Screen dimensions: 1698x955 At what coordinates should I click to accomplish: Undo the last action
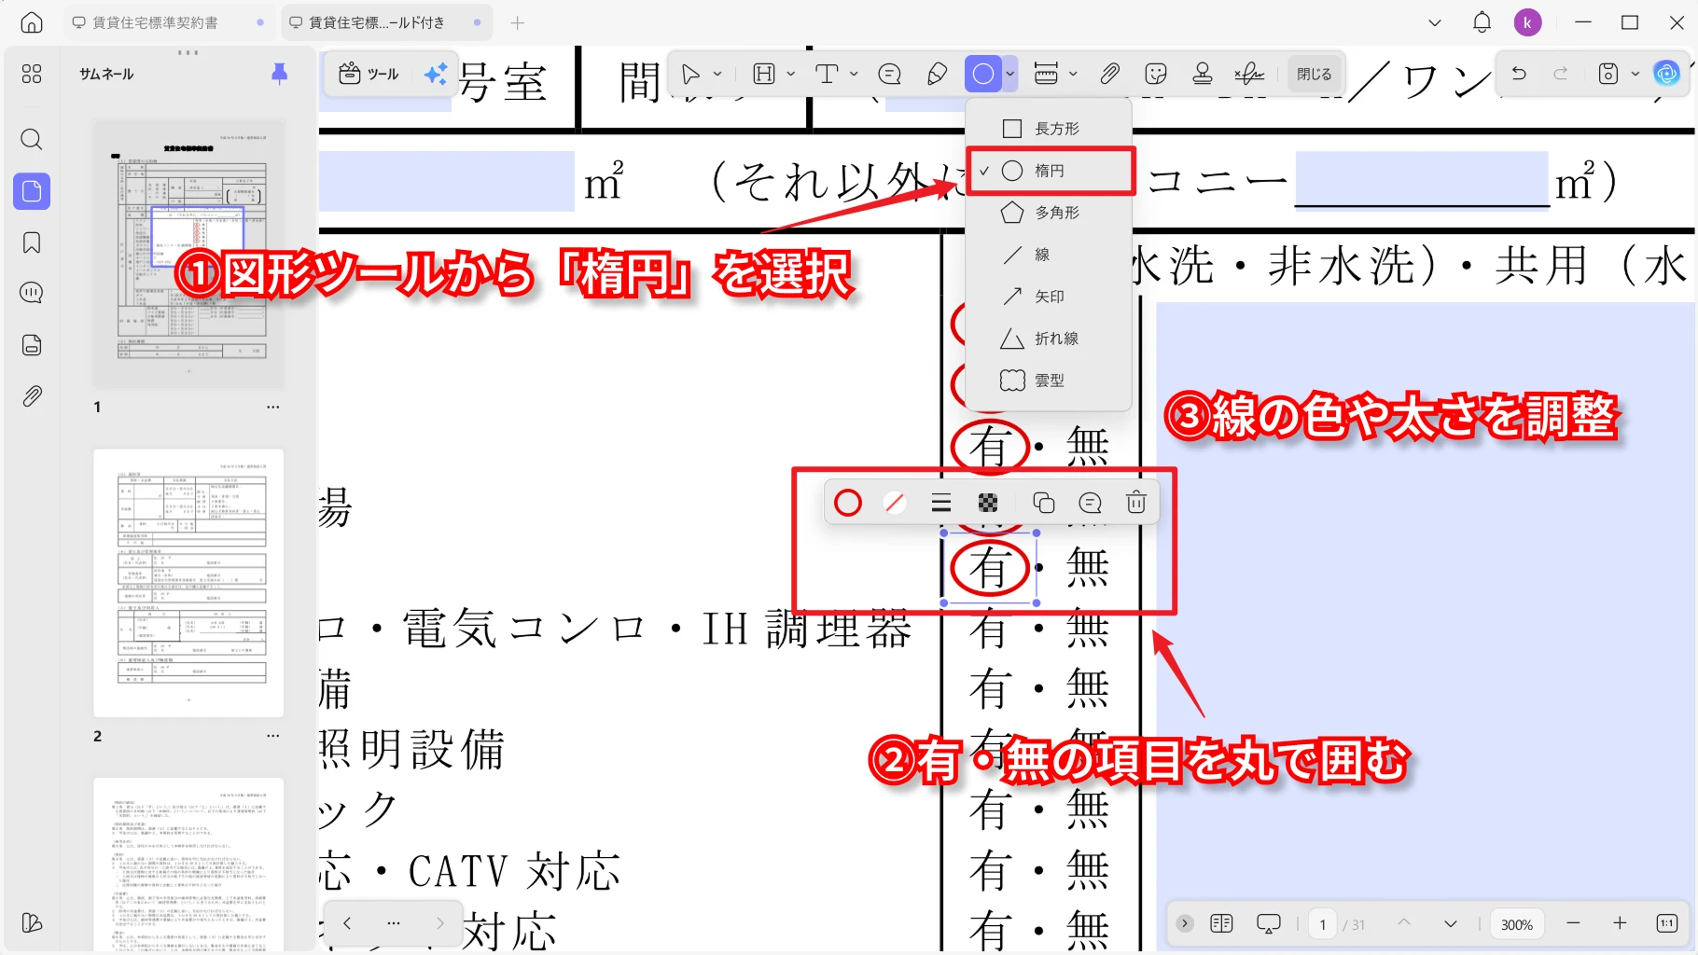tap(1519, 73)
